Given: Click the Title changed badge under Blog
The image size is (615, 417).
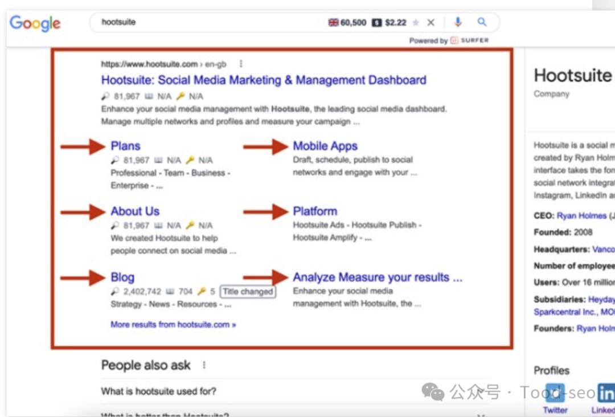Looking at the screenshot, I should point(248,292).
